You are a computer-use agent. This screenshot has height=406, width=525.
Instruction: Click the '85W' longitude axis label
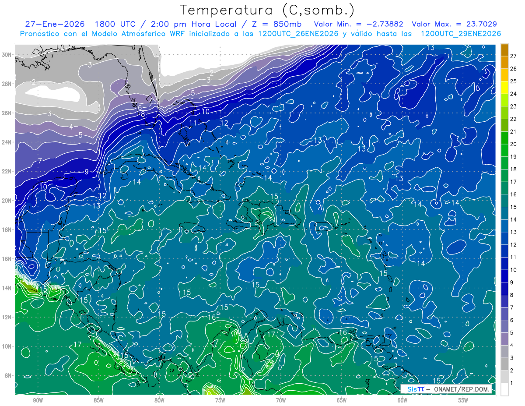(98, 400)
